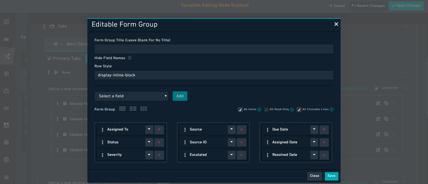This screenshot has width=428, height=184.
Task: Enable the All Read-Only checkbox
Action: point(266,109)
